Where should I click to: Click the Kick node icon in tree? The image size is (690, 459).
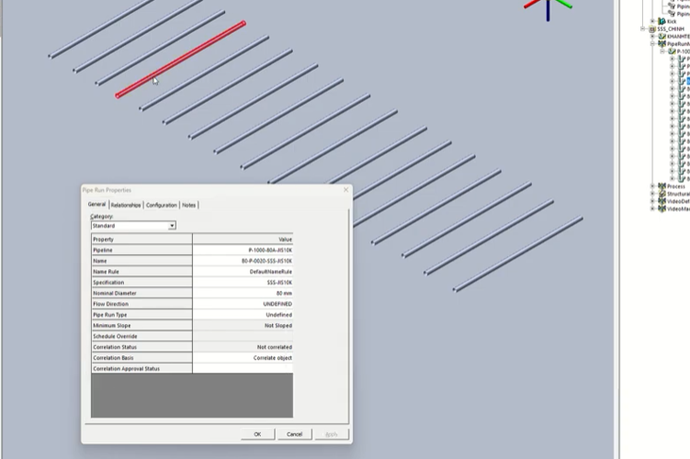[662, 21]
